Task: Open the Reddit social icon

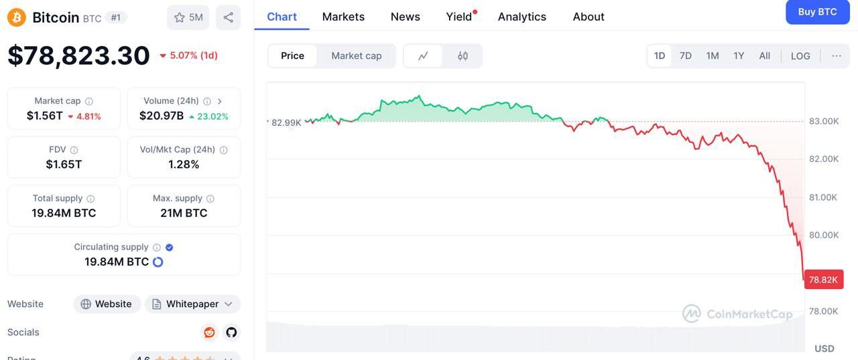Action: (210, 332)
